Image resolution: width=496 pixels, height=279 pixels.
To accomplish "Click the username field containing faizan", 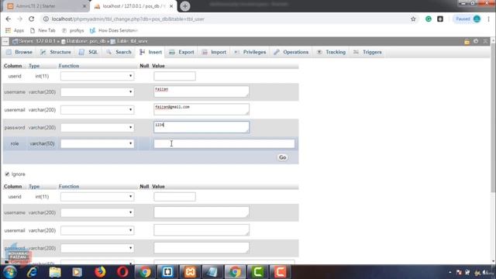I will tap(201, 91).
